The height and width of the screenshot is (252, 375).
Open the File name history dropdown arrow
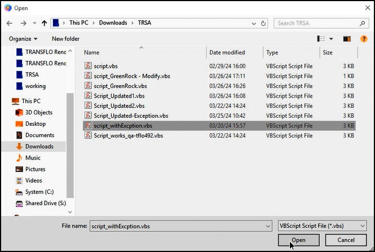click(267, 226)
